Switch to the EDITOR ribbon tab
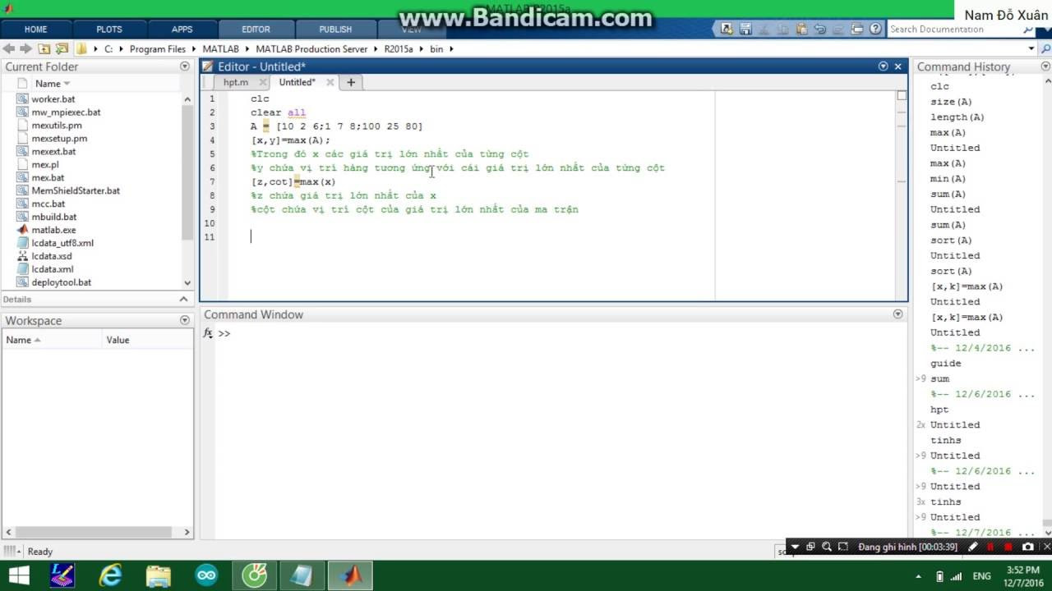This screenshot has width=1052, height=591. click(256, 30)
